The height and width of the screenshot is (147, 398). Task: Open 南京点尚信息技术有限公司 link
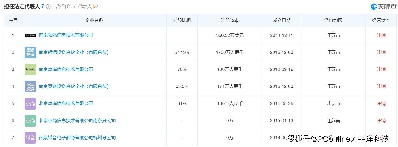coord(66,69)
